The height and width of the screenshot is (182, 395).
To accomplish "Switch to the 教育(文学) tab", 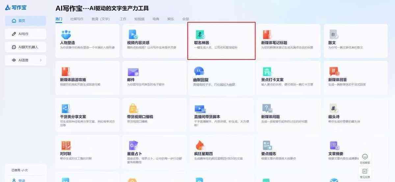I will pos(101,19).
